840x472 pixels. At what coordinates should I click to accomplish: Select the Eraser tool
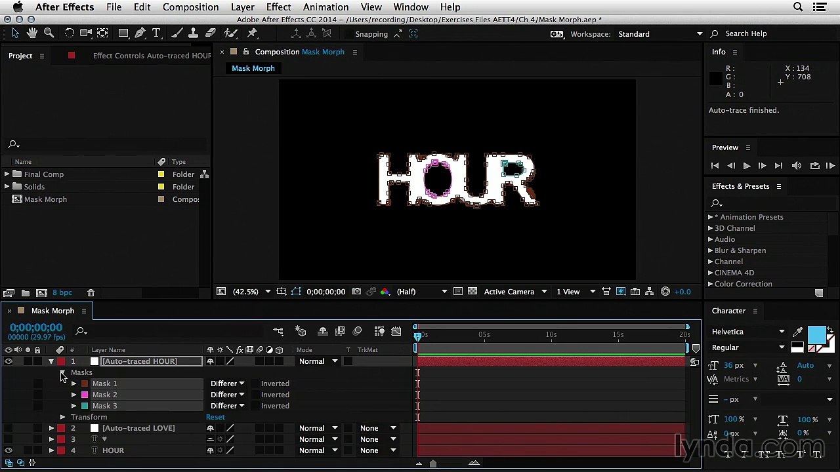tap(211, 33)
